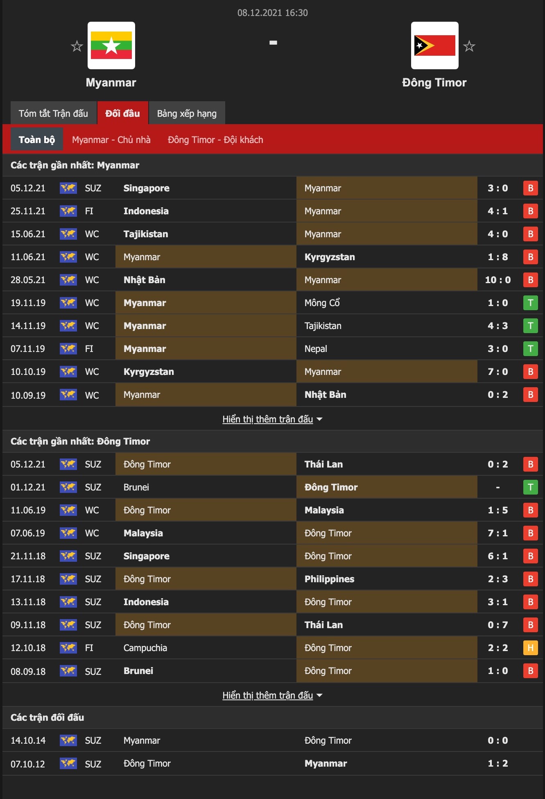Switch to Bảng xếp hạng tab
Image resolution: width=545 pixels, height=799 pixels.
[x=187, y=113]
